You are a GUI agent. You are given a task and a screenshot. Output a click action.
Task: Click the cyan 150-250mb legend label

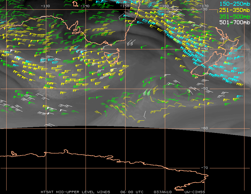[x=234, y=4]
